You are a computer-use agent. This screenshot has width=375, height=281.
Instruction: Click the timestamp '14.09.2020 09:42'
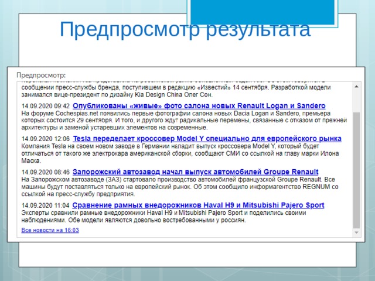click(x=46, y=106)
